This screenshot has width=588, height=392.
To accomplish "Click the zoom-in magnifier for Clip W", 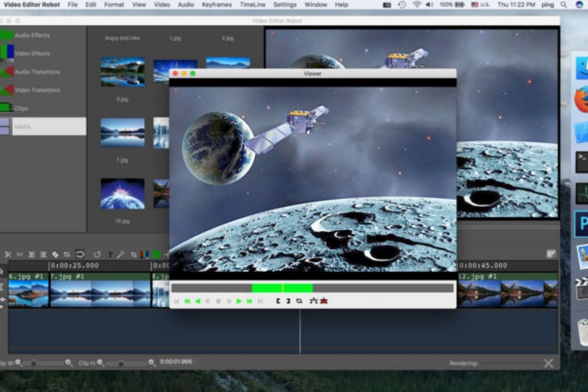I will (x=69, y=363).
